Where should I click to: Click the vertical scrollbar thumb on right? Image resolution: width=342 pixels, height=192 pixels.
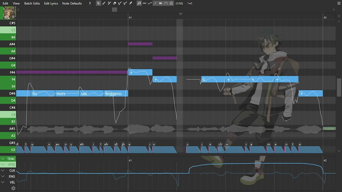(x=339, y=87)
